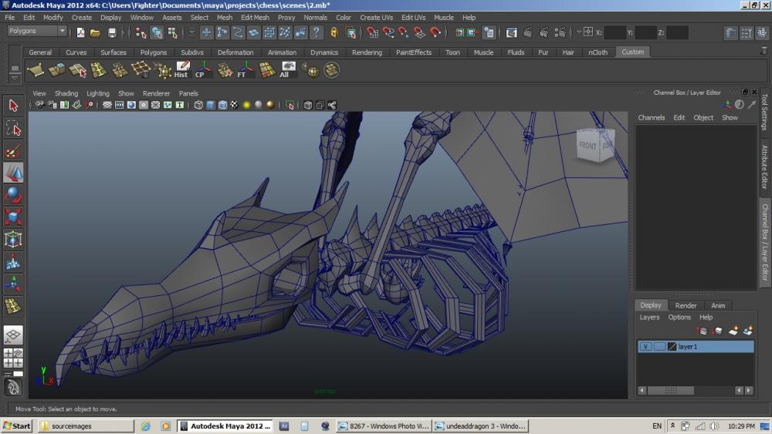772x434 pixels.
Task: Click the save scene icon
Action: tap(112, 32)
